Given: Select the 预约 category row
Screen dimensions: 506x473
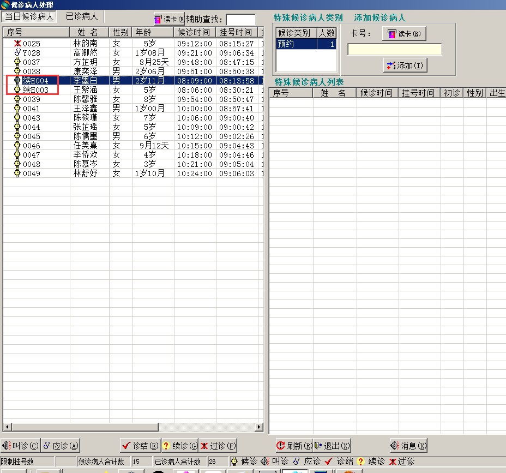Looking at the screenshot, I should tap(306, 44).
